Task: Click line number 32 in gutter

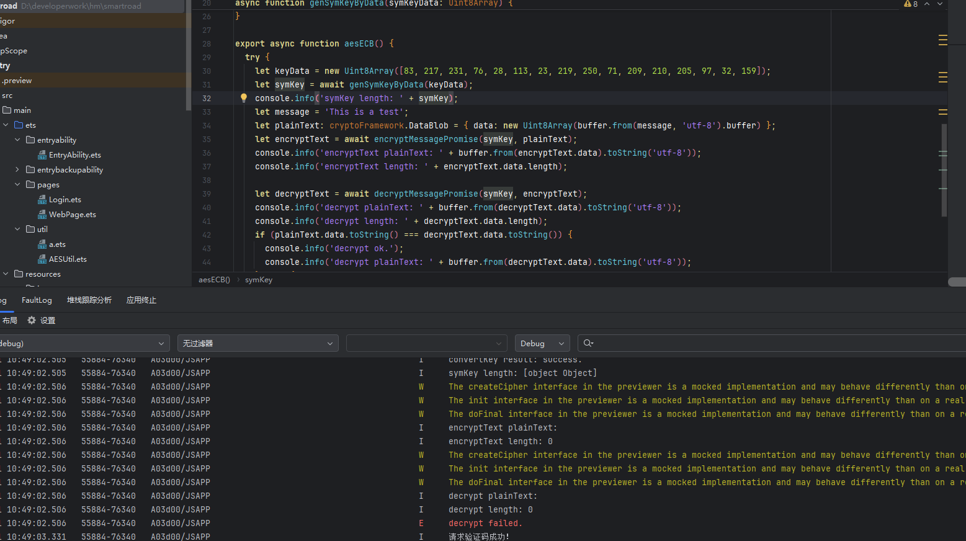Action: coord(207,98)
